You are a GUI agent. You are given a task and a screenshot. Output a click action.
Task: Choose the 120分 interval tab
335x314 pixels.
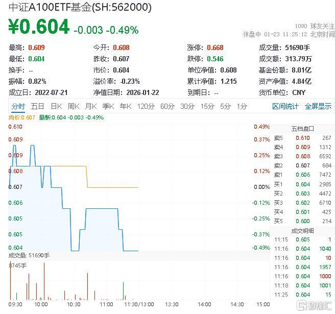146,106
